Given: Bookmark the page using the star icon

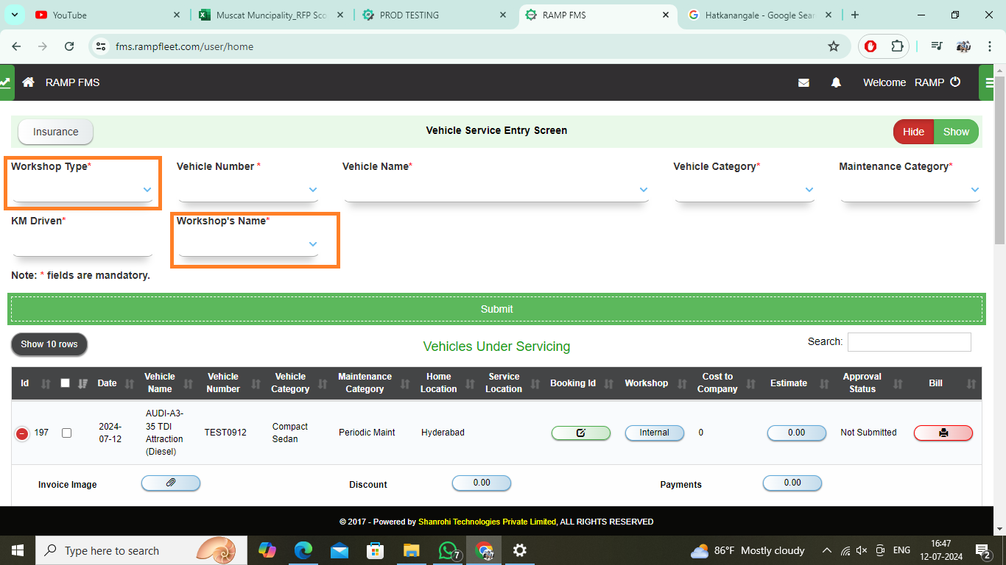Looking at the screenshot, I should [x=834, y=46].
